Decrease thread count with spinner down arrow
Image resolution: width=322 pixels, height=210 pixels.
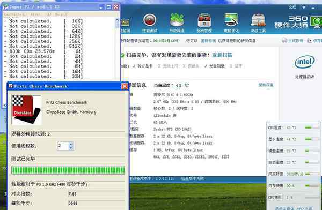(x=71, y=148)
